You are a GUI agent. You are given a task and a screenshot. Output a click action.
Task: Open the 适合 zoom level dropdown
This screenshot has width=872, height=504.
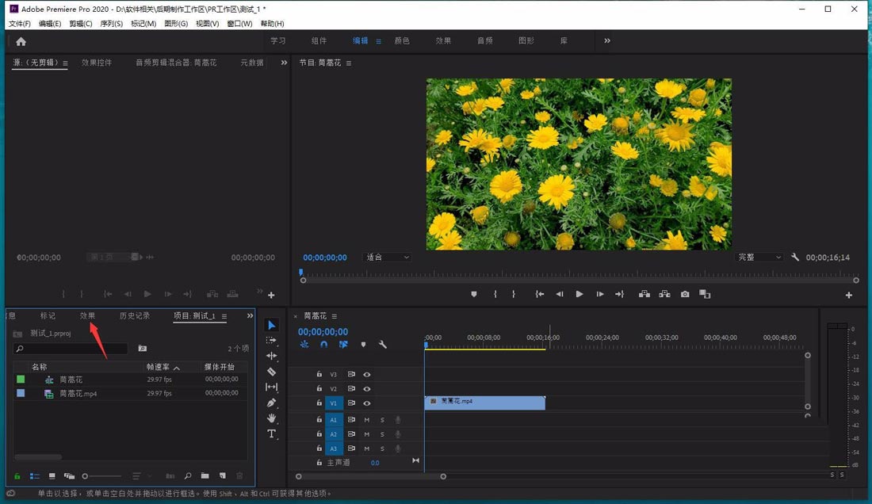387,258
